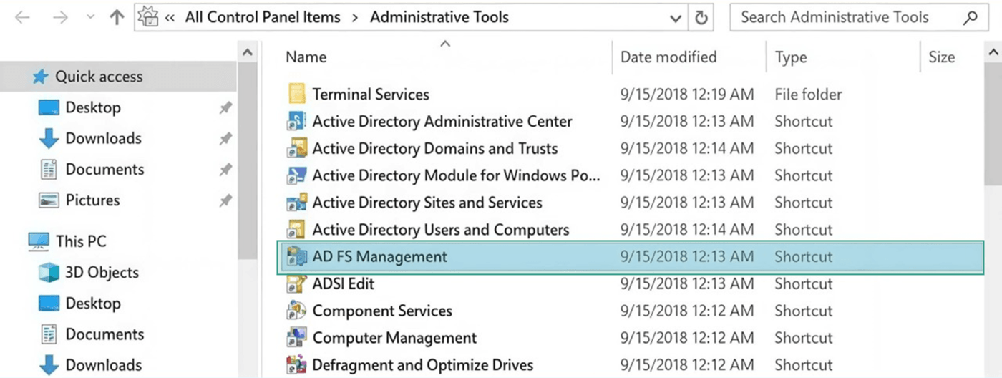Click All Control Panel Items in the breadcrumb
This screenshot has height=378, width=1002.
click(262, 18)
